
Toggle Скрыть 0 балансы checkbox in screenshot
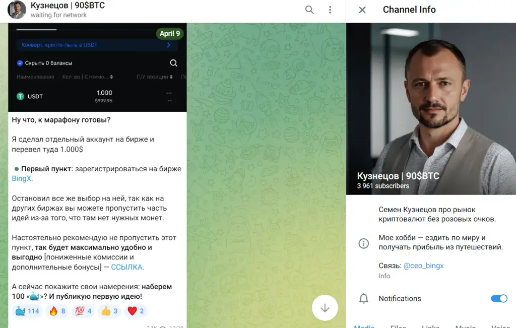20,63
